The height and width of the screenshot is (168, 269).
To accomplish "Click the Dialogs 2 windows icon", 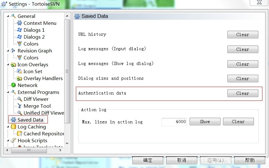I will (x=20, y=37).
